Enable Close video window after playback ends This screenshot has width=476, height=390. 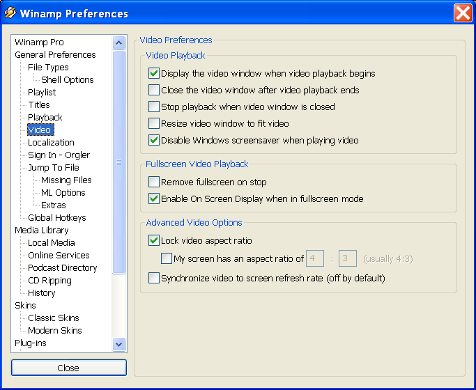[154, 90]
